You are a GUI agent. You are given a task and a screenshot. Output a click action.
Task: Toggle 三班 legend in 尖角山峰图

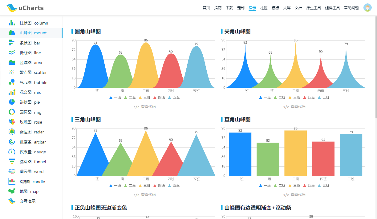tap(294, 98)
